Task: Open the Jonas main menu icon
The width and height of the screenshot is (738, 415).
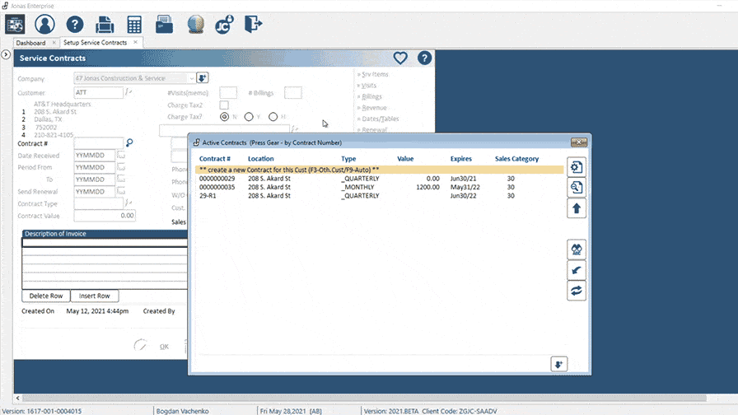Action: (15, 25)
